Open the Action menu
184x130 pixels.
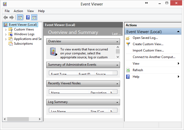(18, 11)
